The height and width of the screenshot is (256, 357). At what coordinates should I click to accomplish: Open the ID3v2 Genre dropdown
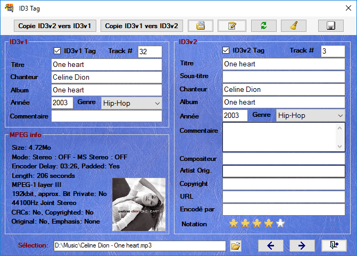311,115
